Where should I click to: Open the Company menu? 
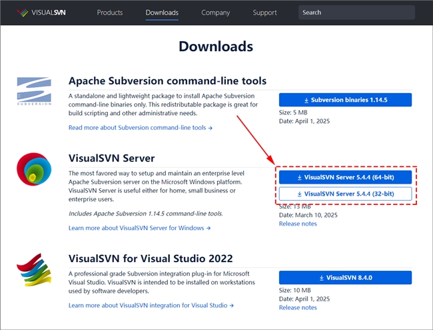tap(215, 13)
